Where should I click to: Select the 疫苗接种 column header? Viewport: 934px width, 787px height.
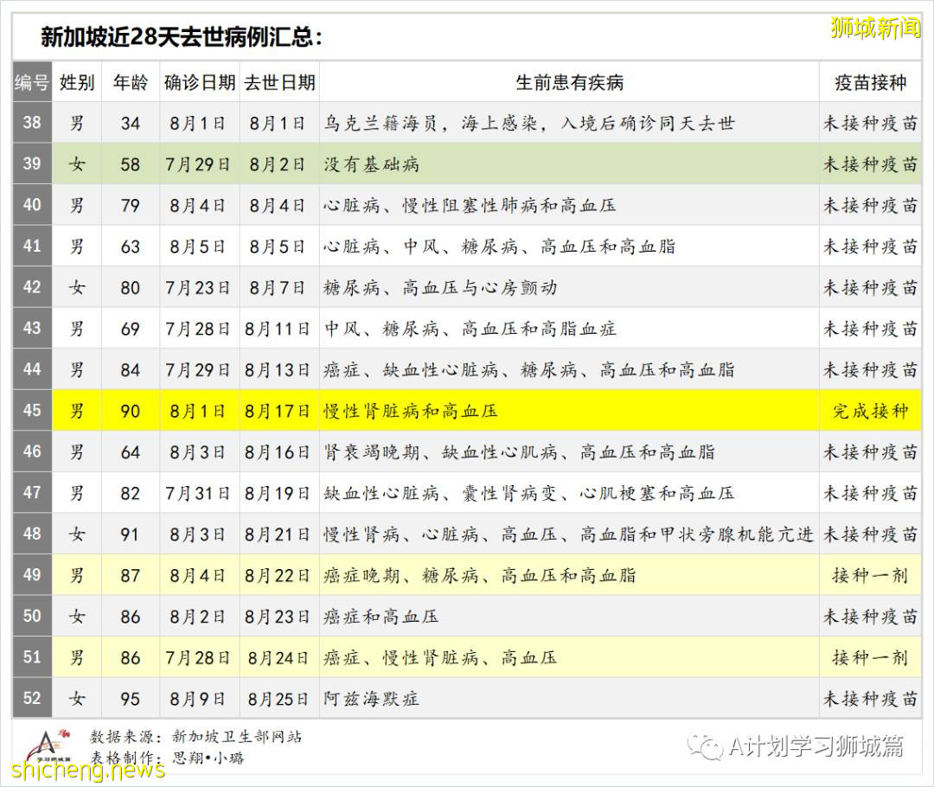869,82
